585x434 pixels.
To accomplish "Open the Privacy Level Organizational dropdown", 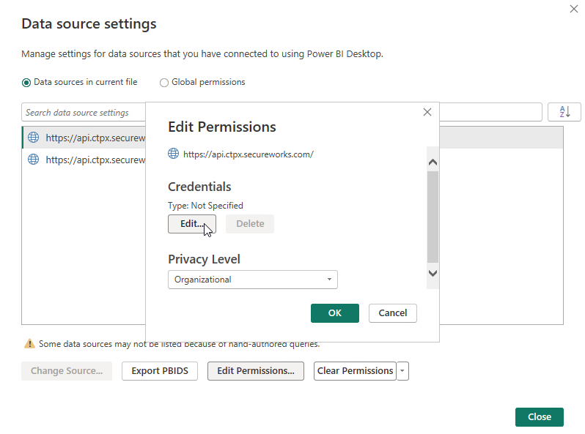I will coord(253,280).
